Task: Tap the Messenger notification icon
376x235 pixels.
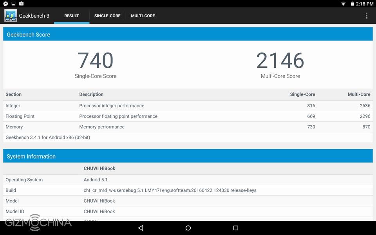Action: [5, 4]
